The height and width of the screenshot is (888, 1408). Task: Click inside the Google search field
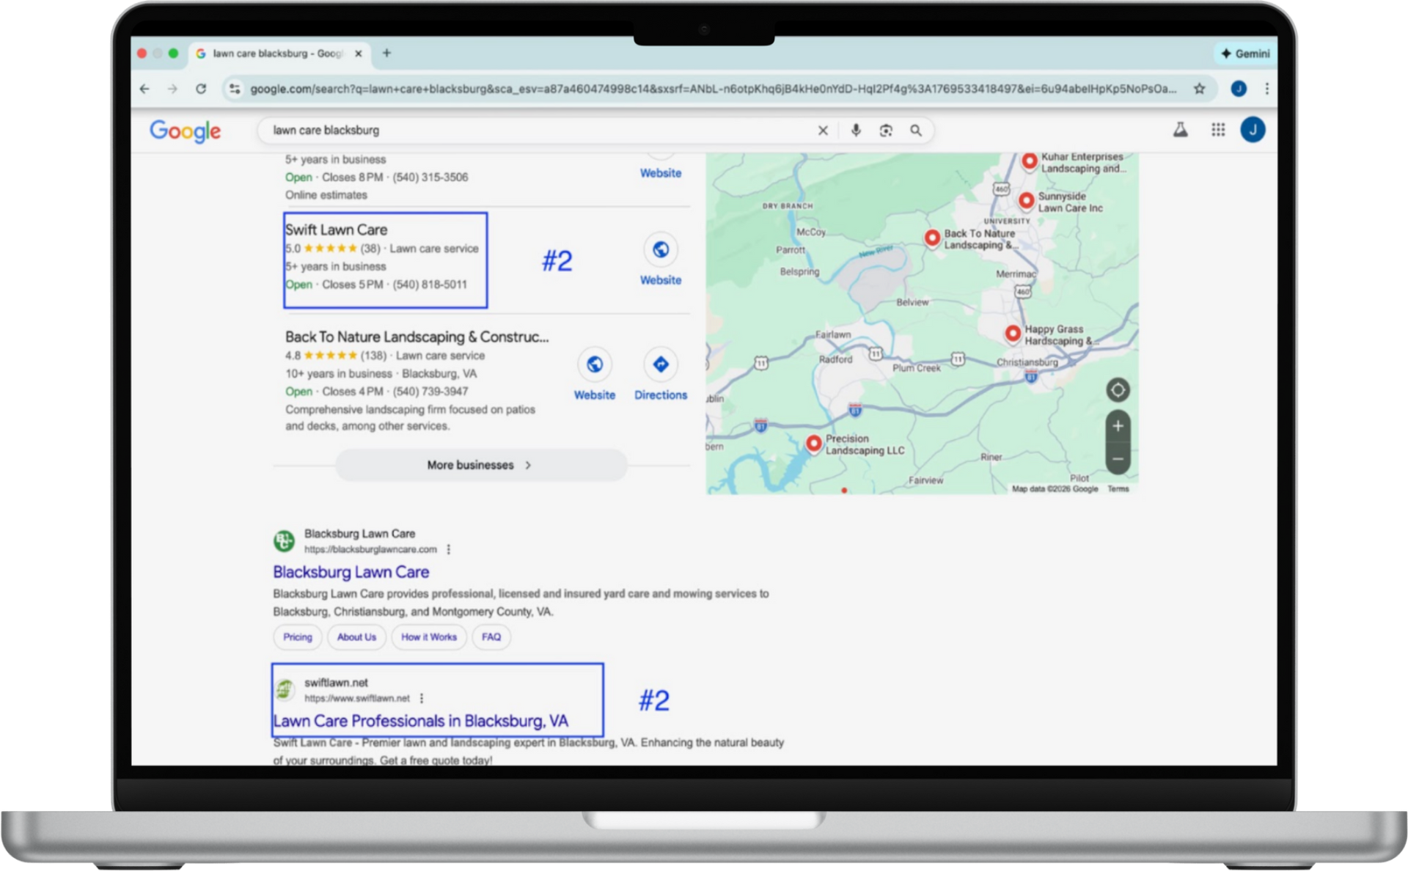pyautogui.click(x=513, y=131)
